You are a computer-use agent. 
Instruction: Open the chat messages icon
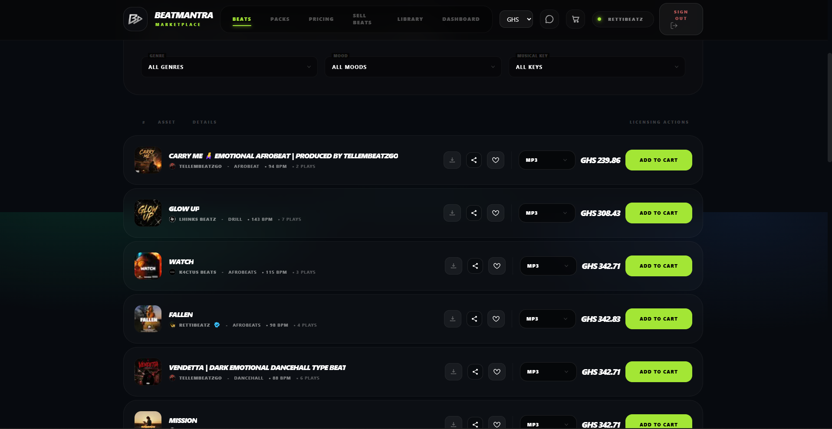pos(549,19)
